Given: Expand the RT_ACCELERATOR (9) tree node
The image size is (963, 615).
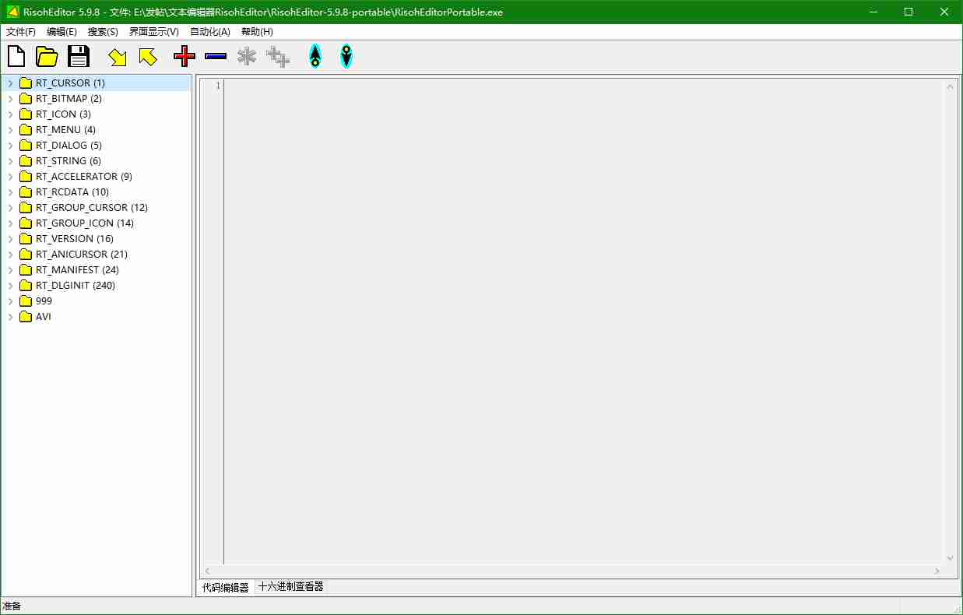Looking at the screenshot, I should click(x=10, y=176).
